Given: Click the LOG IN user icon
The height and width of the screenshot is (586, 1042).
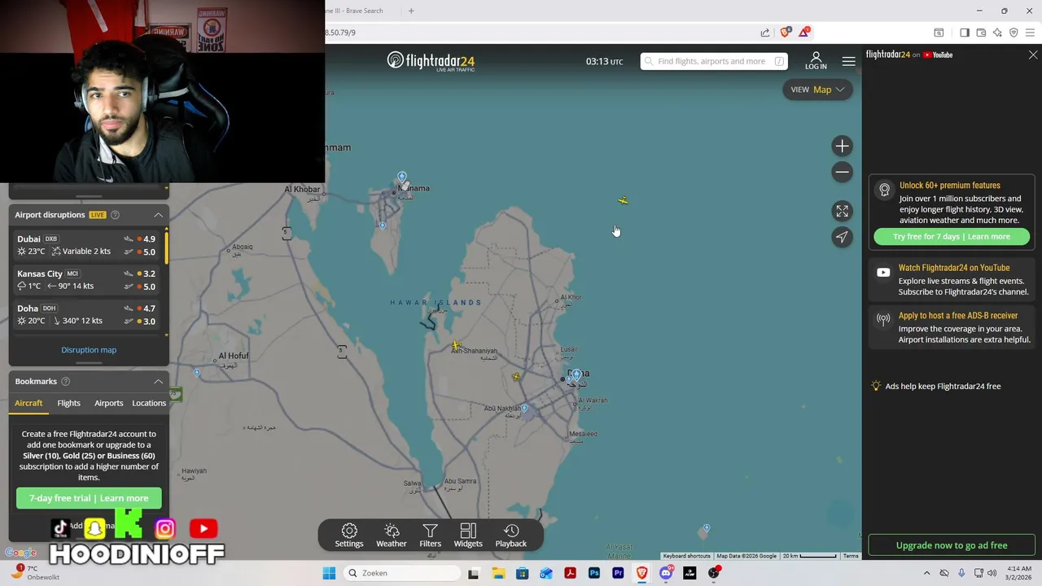Looking at the screenshot, I should pos(816,61).
